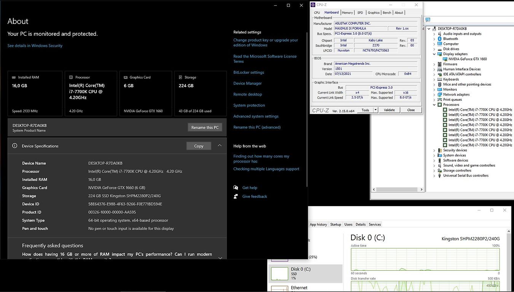Click the Get help chat icon
This screenshot has width=514, height=292.
[x=236, y=187]
